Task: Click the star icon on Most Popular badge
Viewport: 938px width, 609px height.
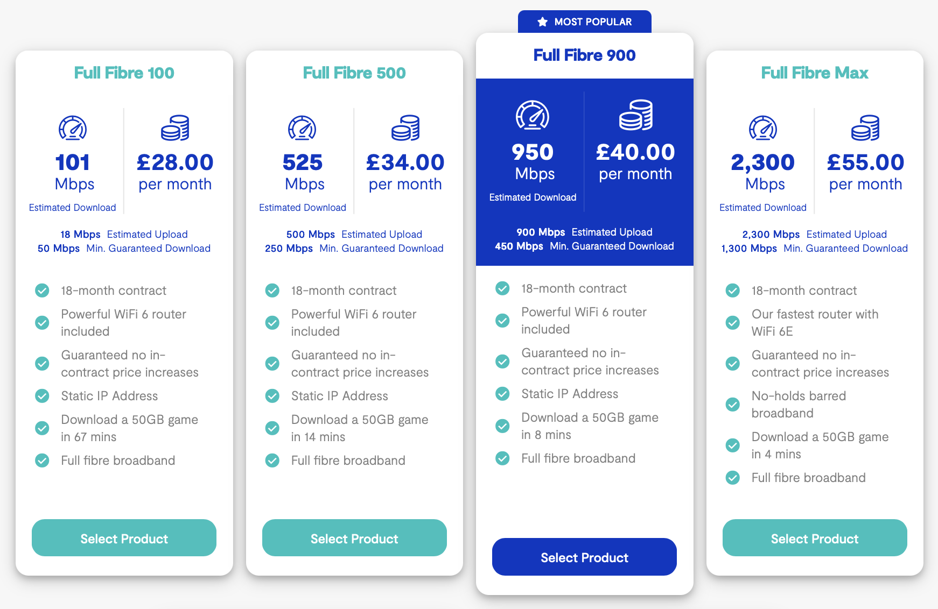Action: point(541,22)
